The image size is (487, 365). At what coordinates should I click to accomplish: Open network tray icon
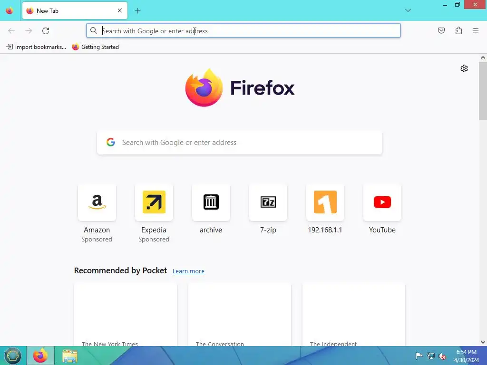(431, 355)
